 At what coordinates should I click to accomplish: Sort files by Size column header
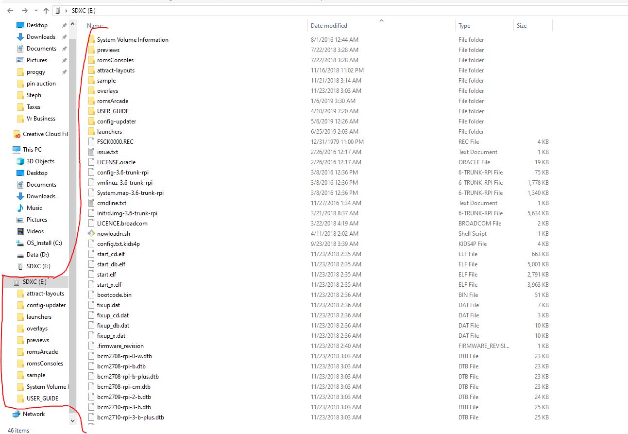coord(522,26)
